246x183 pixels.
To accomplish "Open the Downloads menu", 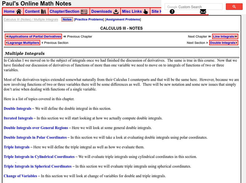I will coord(105,11).
